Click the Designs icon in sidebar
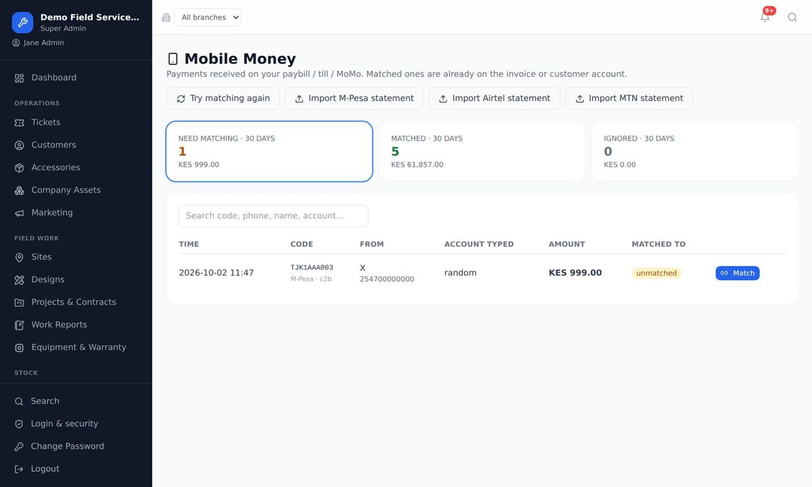 [19, 280]
